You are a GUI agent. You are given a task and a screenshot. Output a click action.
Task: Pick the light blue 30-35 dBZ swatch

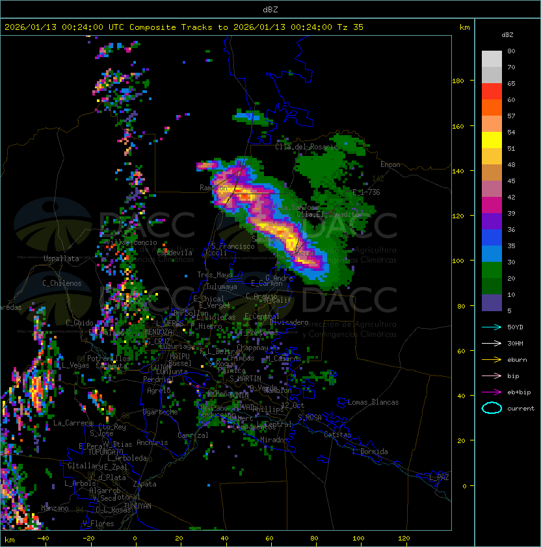[492, 254]
